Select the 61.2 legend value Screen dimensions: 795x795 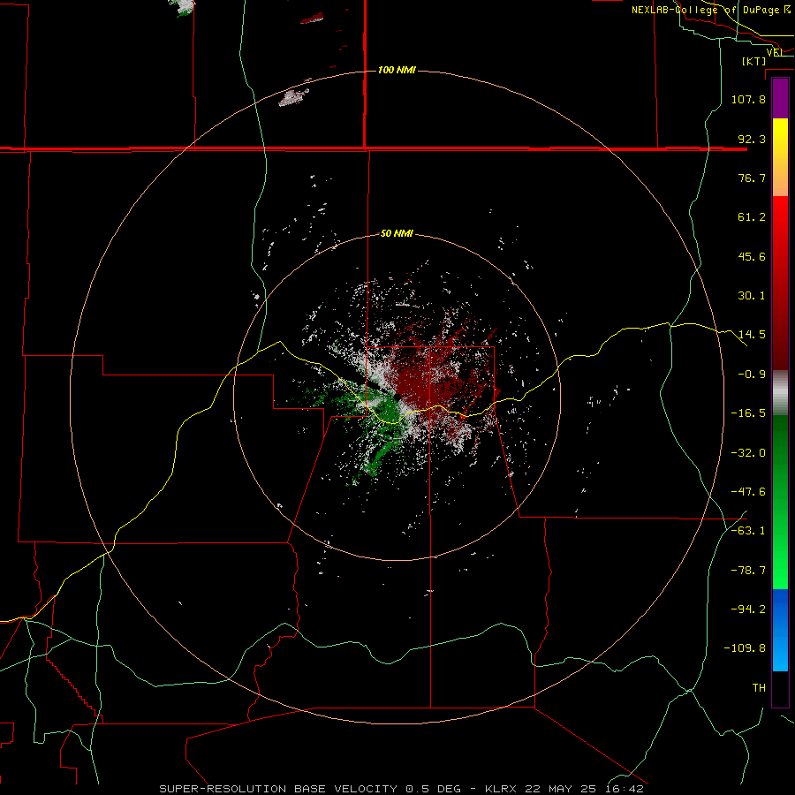pos(752,217)
